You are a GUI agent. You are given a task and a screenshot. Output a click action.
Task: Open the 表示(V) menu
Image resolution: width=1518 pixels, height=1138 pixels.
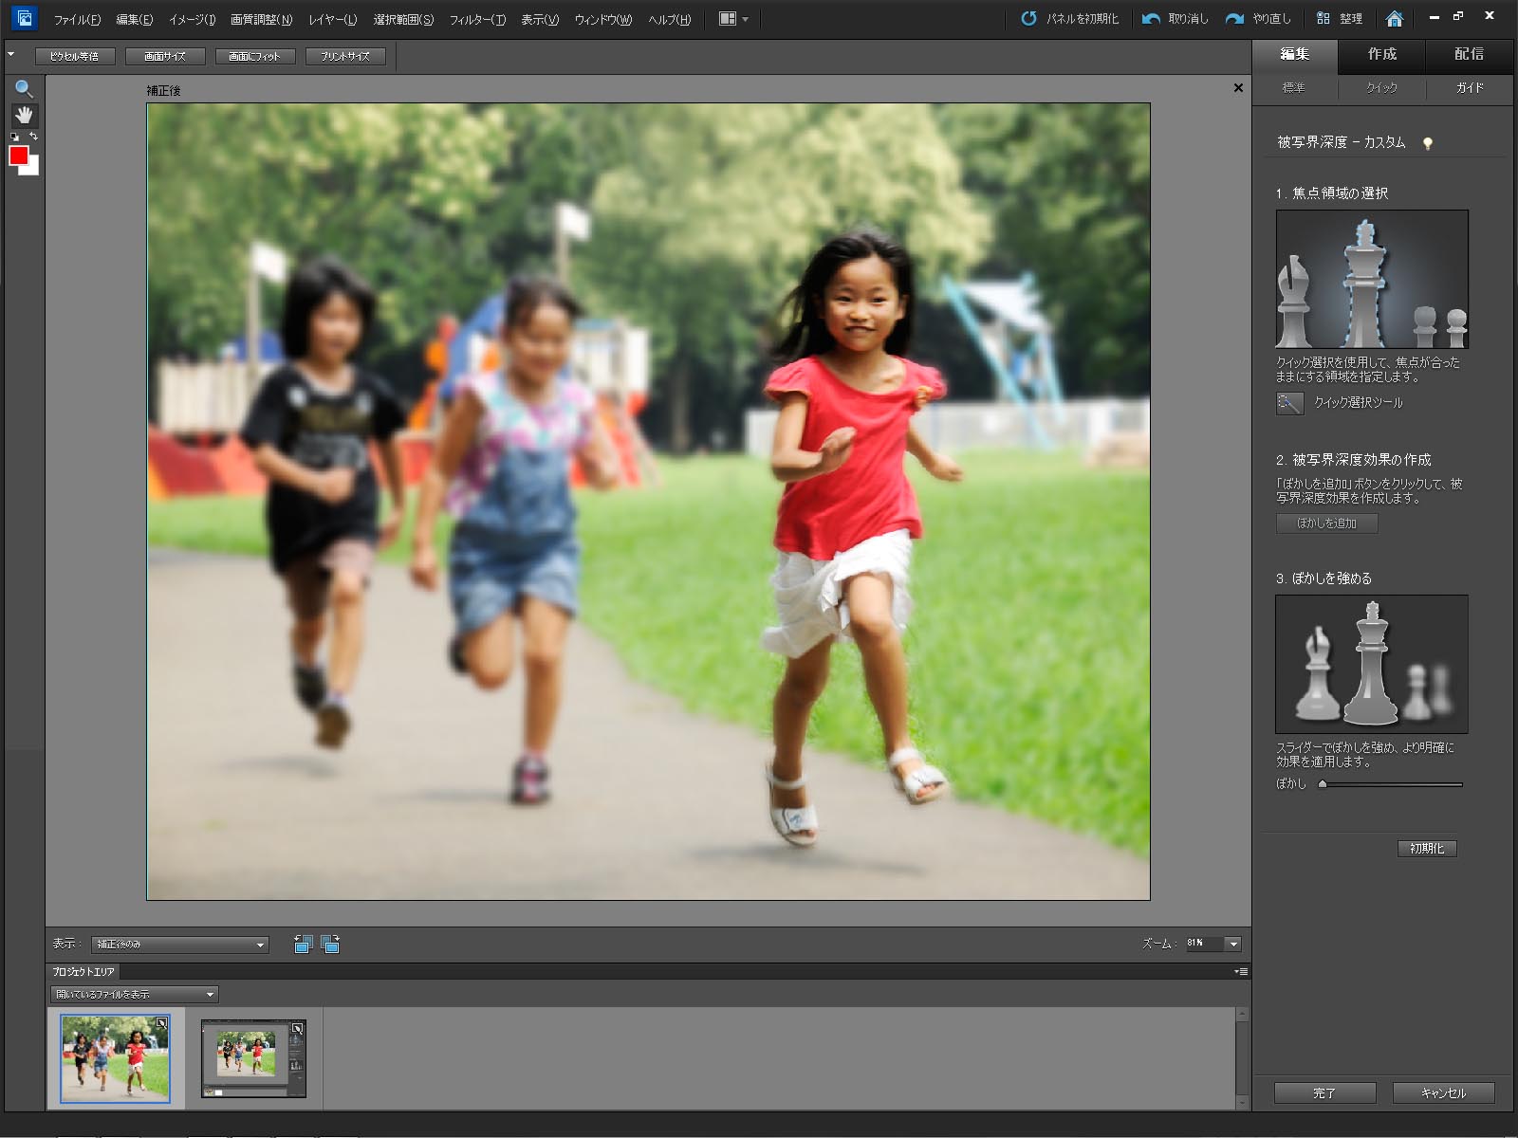(540, 19)
